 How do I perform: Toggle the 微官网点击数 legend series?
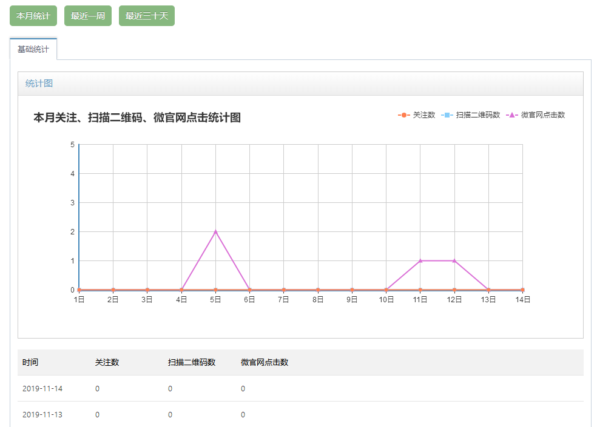coord(535,115)
